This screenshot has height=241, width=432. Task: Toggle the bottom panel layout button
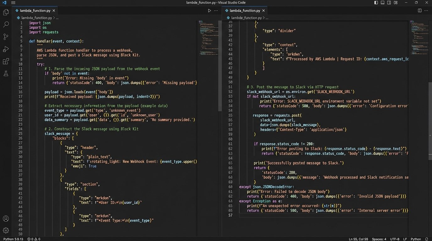pos(383,3)
